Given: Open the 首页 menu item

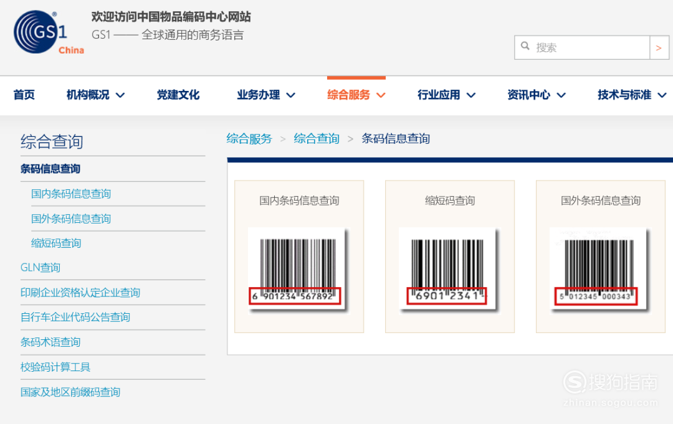Looking at the screenshot, I should [x=24, y=95].
